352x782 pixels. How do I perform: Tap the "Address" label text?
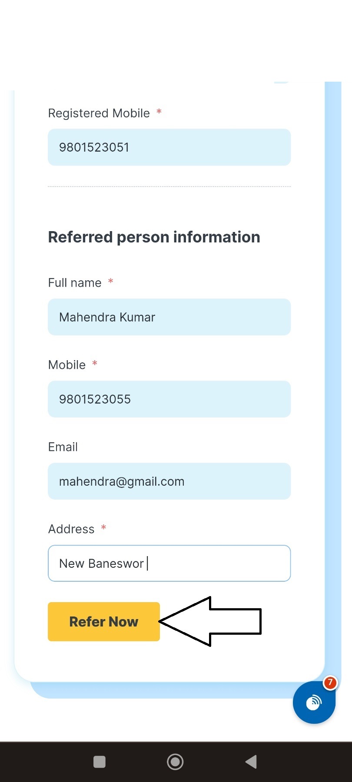coord(71,529)
